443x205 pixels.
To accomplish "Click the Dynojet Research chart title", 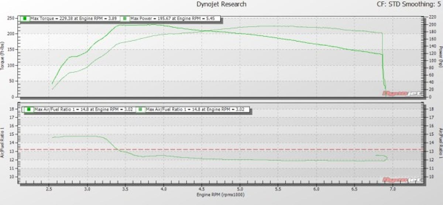I will [x=222, y=4].
